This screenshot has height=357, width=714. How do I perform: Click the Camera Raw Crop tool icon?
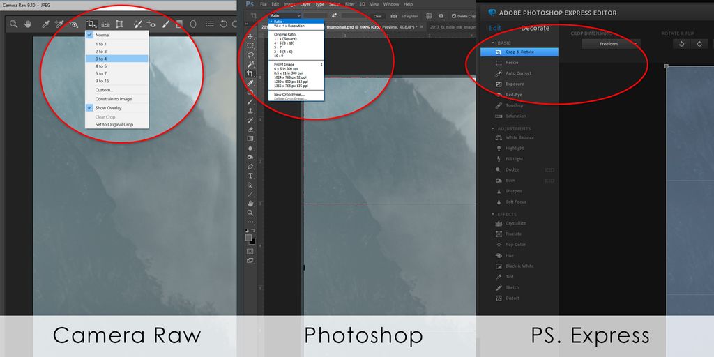(x=91, y=24)
